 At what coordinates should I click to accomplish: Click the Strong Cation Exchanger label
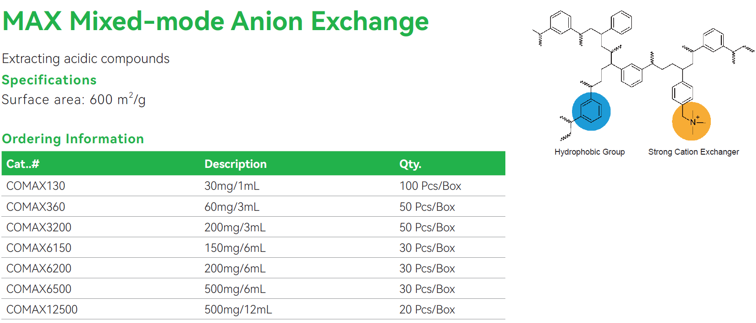(x=693, y=152)
